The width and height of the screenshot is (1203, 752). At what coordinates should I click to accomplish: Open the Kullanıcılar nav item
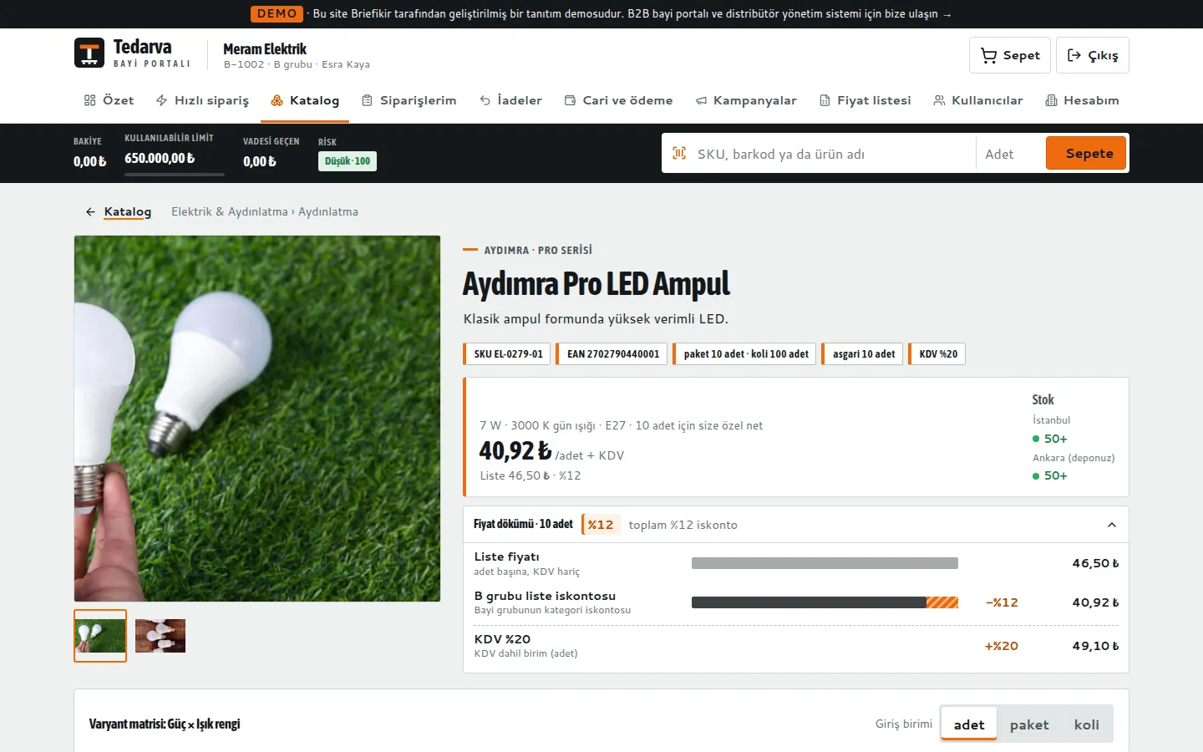tap(977, 100)
